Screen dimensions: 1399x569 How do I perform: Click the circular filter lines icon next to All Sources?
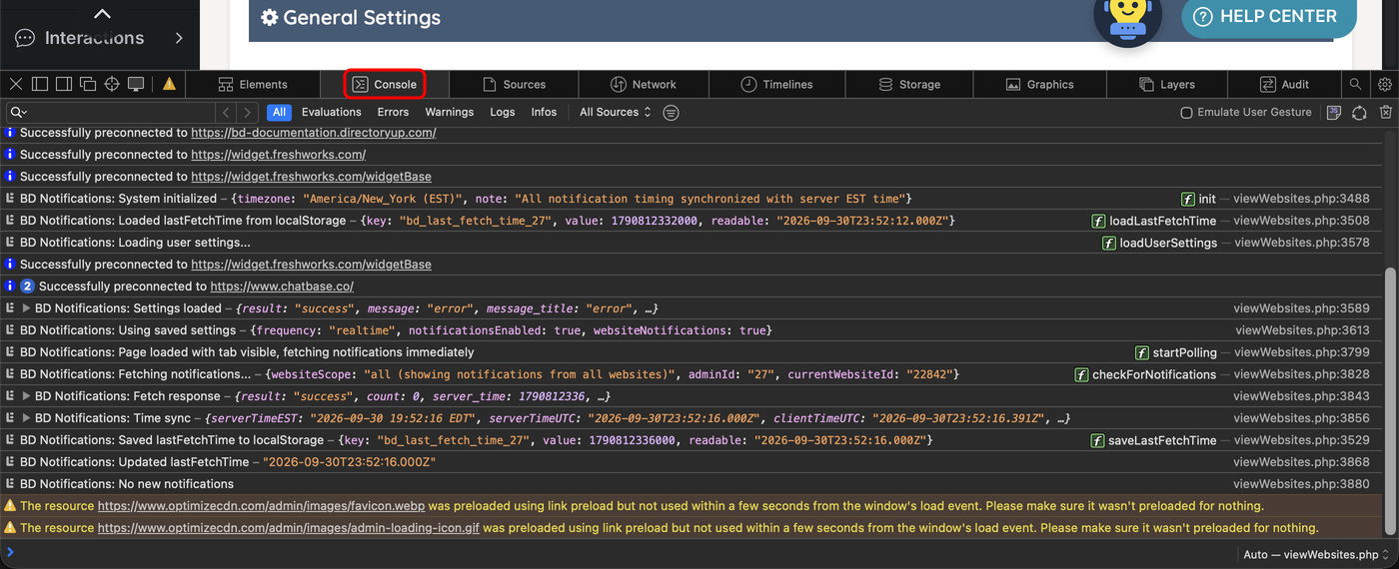pos(671,113)
